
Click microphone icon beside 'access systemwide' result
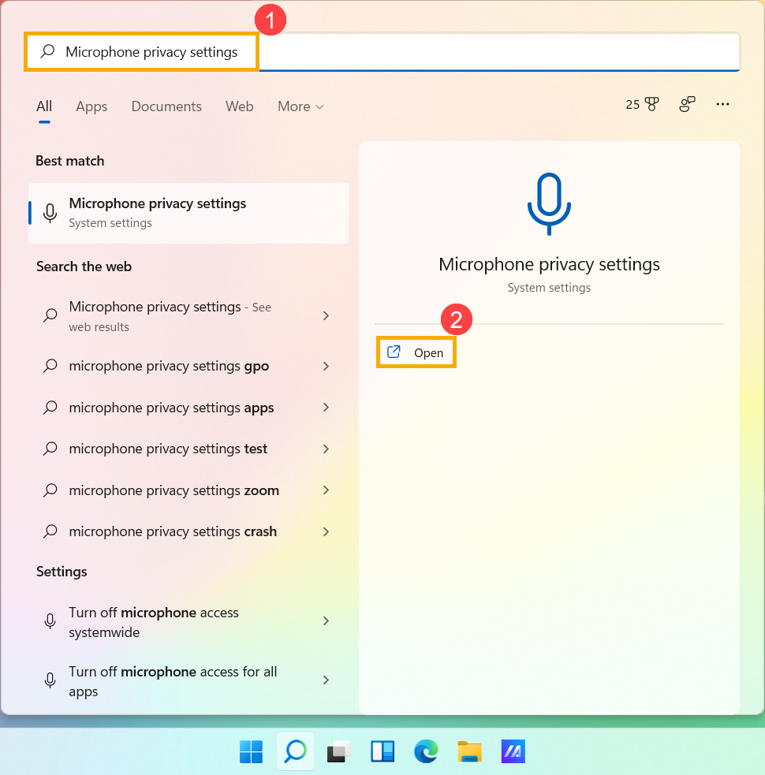click(50, 621)
